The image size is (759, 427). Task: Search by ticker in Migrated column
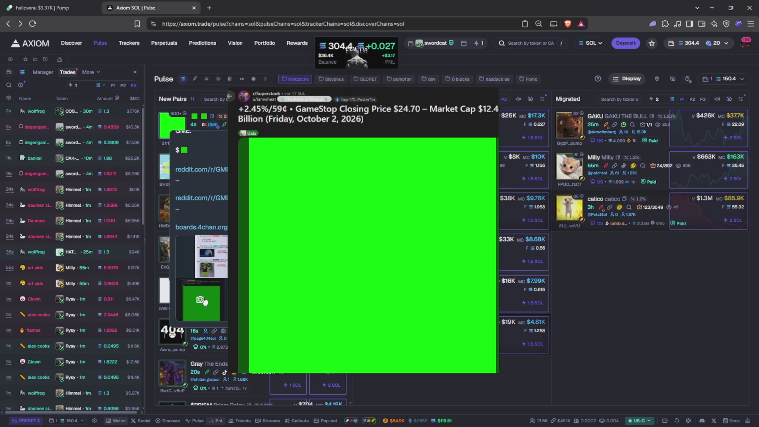619,99
